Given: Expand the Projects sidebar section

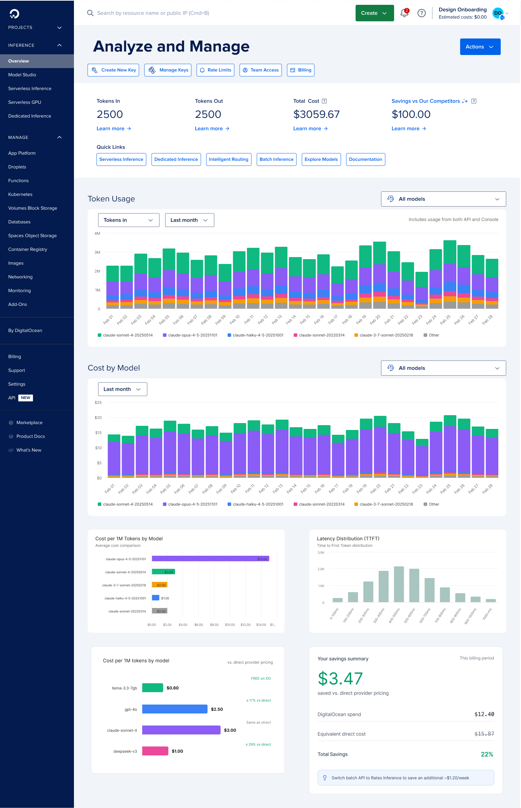Looking at the screenshot, I should [59, 27].
